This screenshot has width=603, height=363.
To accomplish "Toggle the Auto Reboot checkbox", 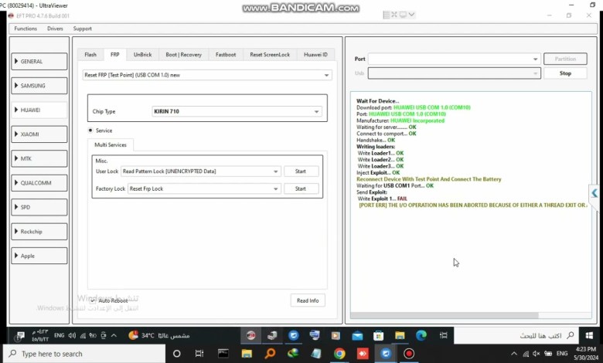I will pyautogui.click(x=93, y=300).
